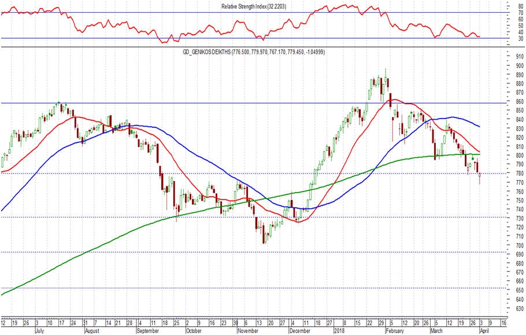526x335 pixels.
Task: Click the Relative Strength Index title
Action: click(x=254, y=6)
